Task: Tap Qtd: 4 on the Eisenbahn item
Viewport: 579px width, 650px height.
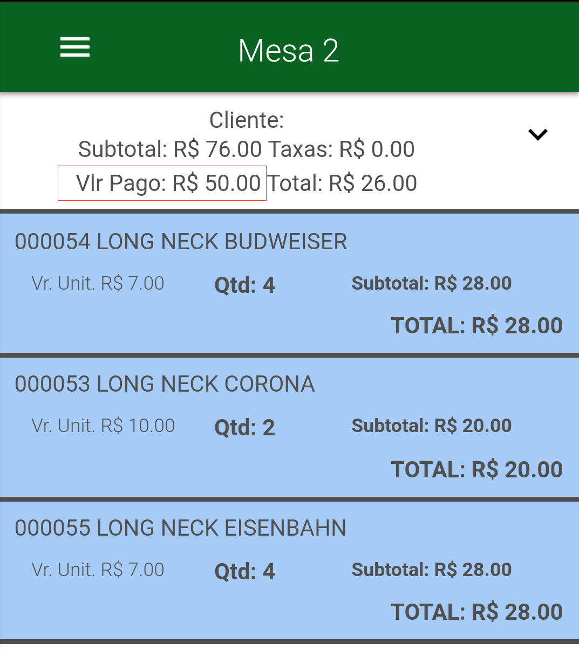Action: (245, 571)
